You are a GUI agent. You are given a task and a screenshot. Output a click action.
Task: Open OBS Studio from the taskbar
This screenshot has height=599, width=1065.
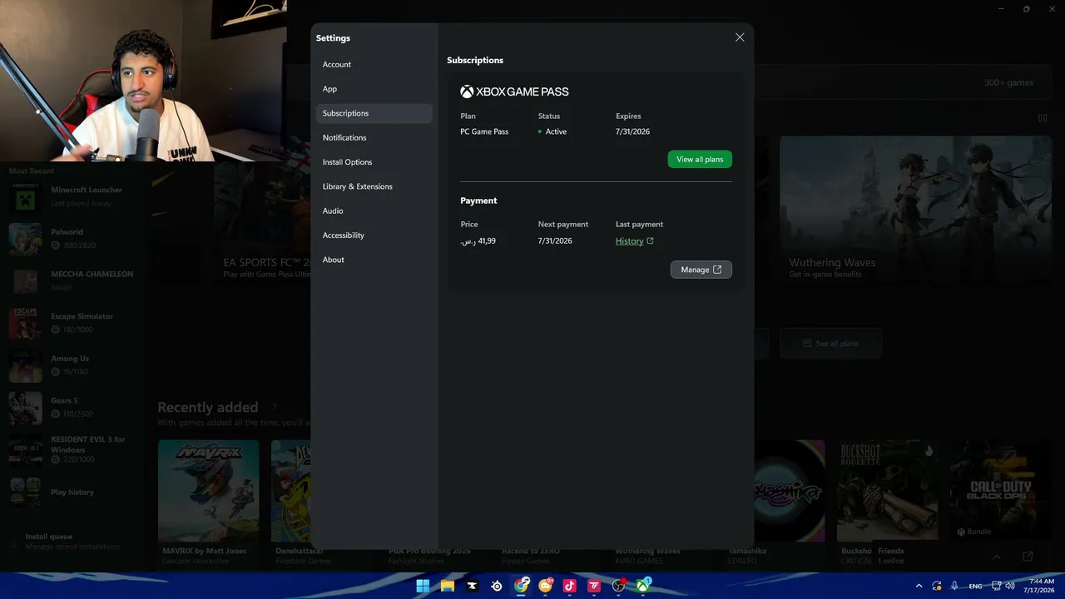coord(619,586)
